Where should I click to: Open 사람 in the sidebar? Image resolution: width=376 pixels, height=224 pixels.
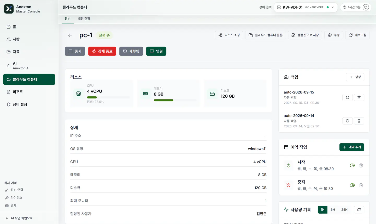pyautogui.click(x=29, y=39)
